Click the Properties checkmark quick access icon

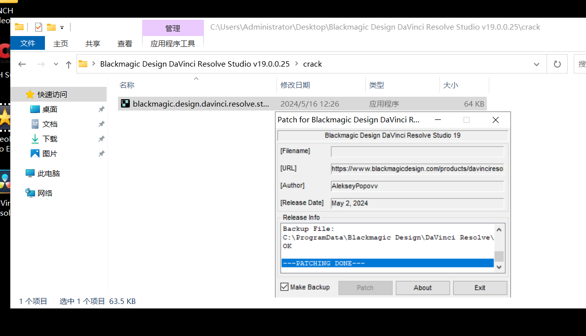tap(38, 27)
